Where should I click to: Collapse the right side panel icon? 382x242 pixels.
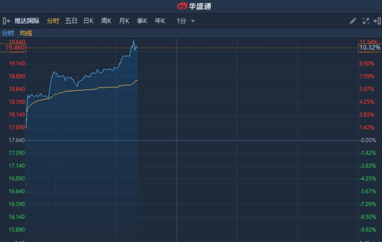tap(377, 21)
